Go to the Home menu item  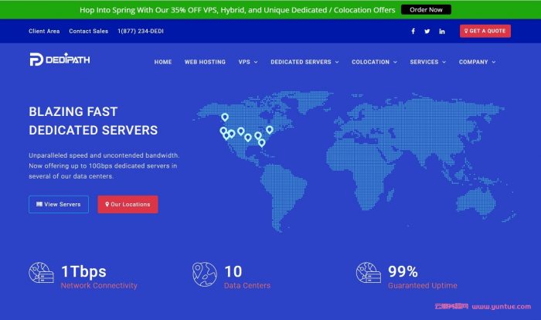point(163,62)
